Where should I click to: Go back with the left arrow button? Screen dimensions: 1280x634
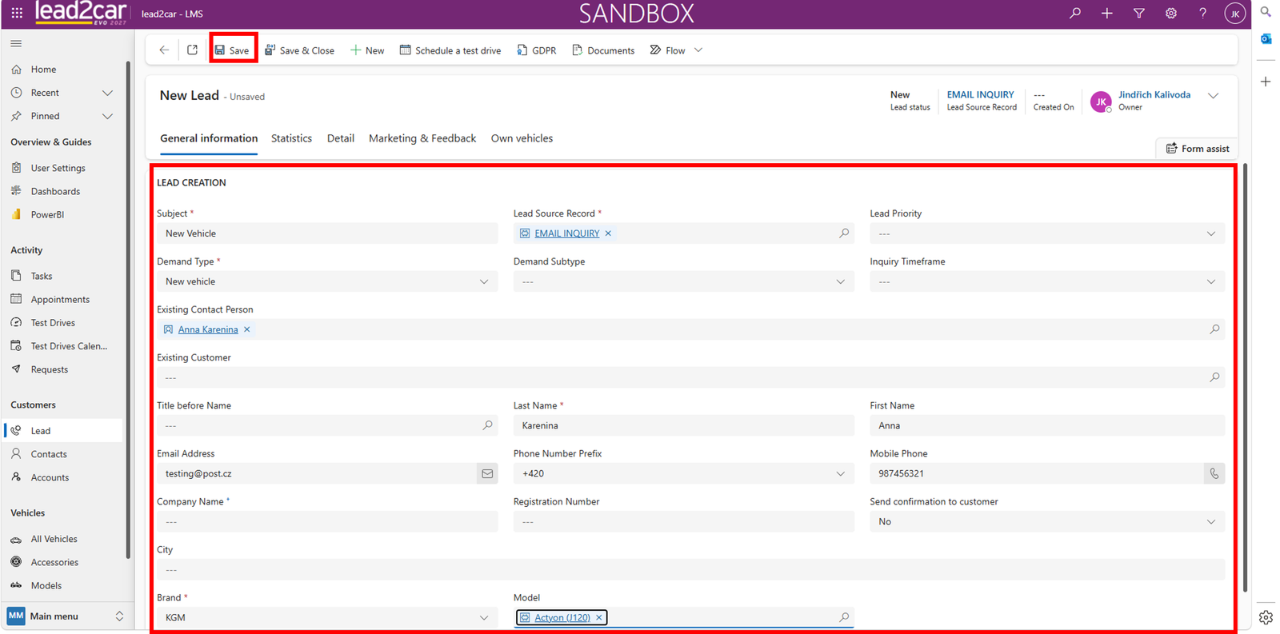164,50
